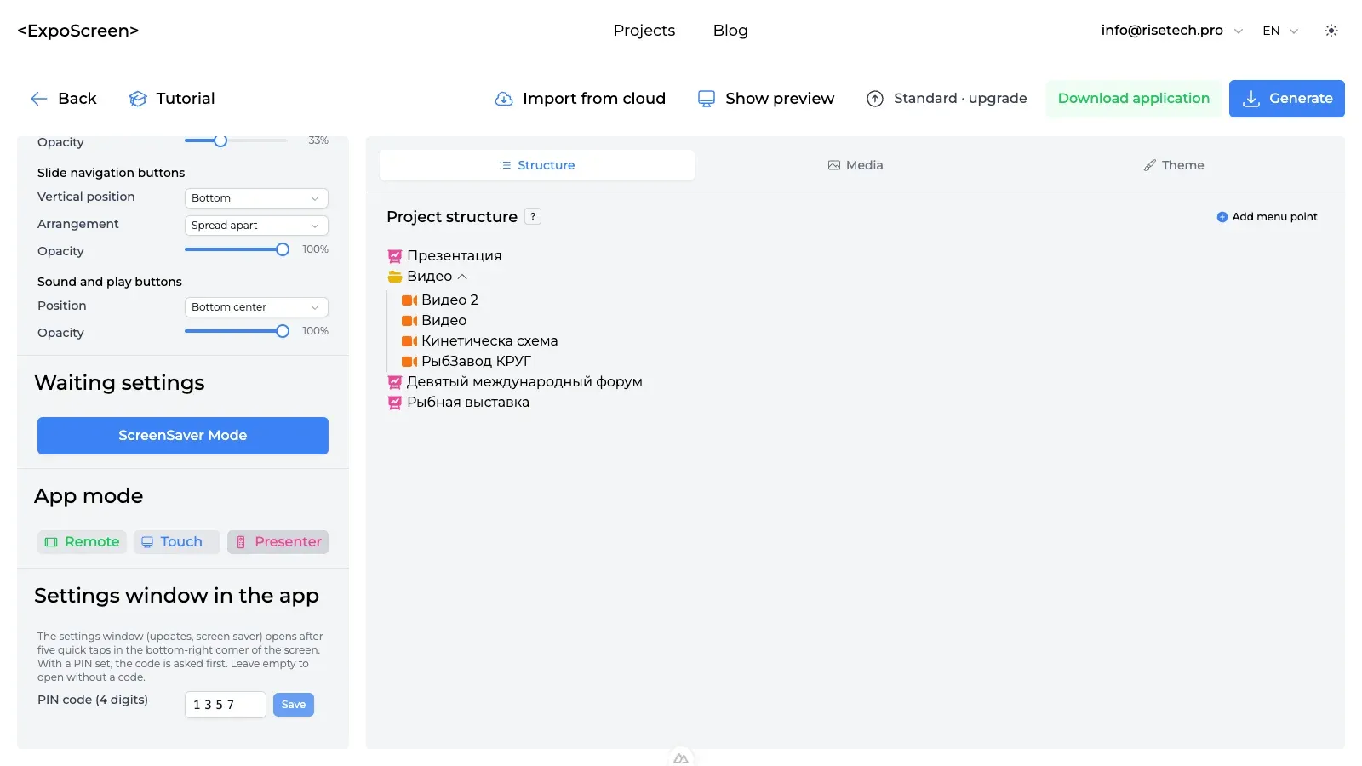Open the Vertical position dropdown set to Bottom

click(x=256, y=198)
